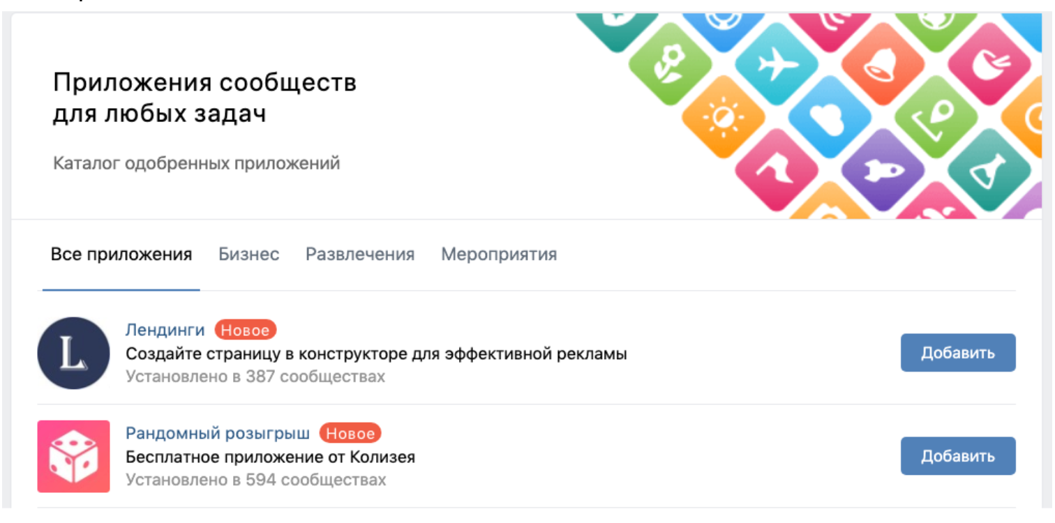Screen dimensions: 1055x523
Task: Click the Рандомный розыгрыш dice icon
Action: 73,456
